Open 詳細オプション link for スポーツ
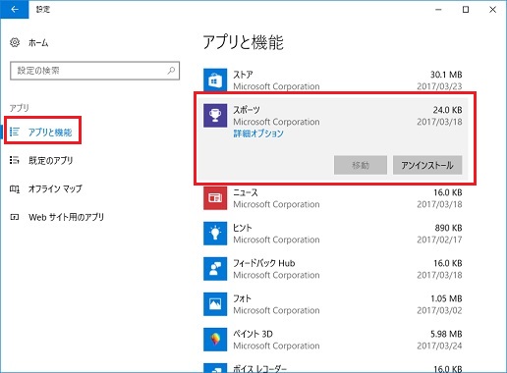507x373 pixels. click(x=258, y=133)
